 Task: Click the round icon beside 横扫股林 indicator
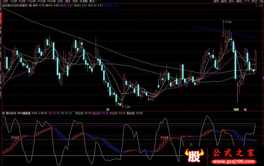point(3,112)
